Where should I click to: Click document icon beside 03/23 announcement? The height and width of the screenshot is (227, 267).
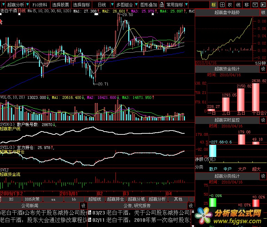pos(90,212)
